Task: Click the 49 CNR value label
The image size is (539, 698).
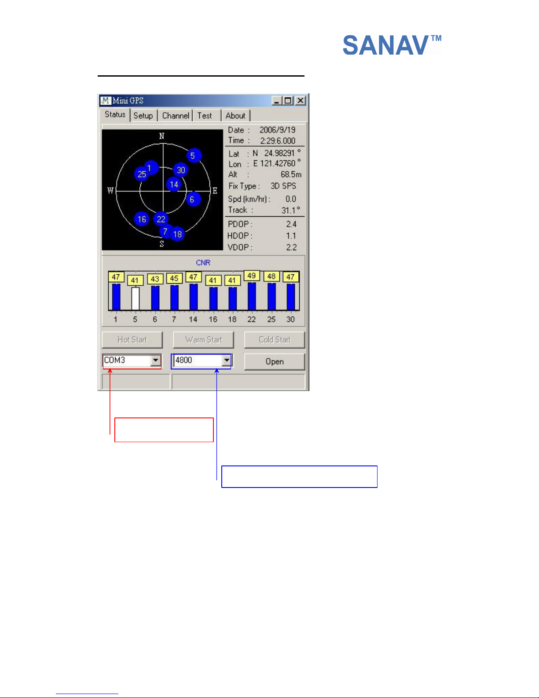Action: tap(252, 276)
